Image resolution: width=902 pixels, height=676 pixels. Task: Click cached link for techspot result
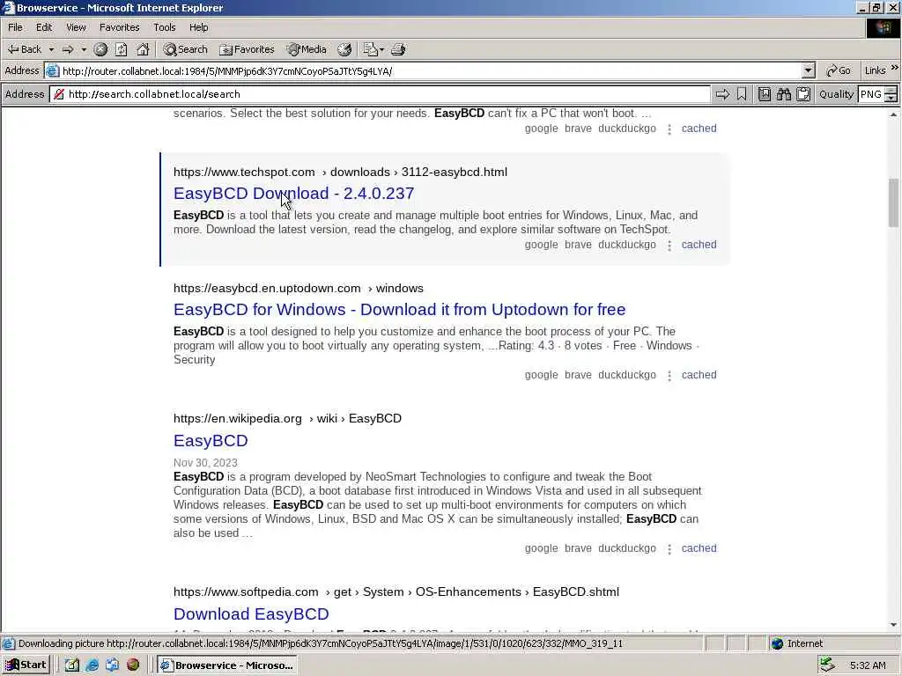(699, 245)
